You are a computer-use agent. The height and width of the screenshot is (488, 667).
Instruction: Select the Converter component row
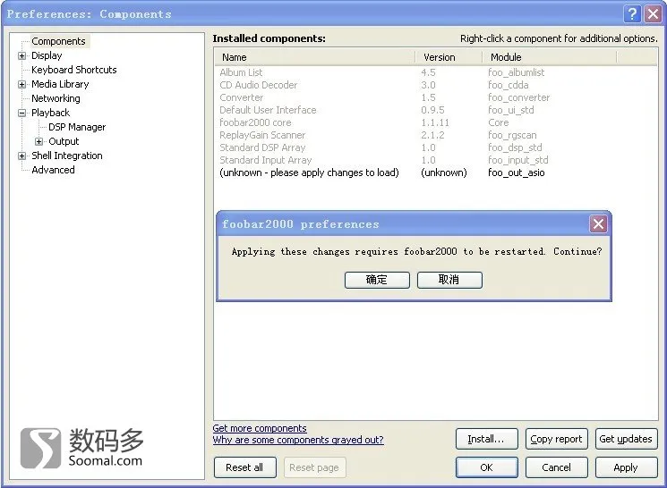pyautogui.click(x=436, y=97)
